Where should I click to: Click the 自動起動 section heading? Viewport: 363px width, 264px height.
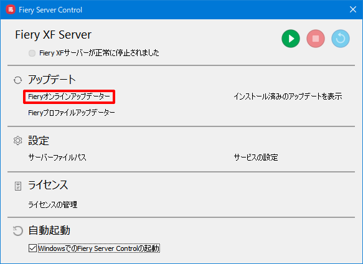49,230
